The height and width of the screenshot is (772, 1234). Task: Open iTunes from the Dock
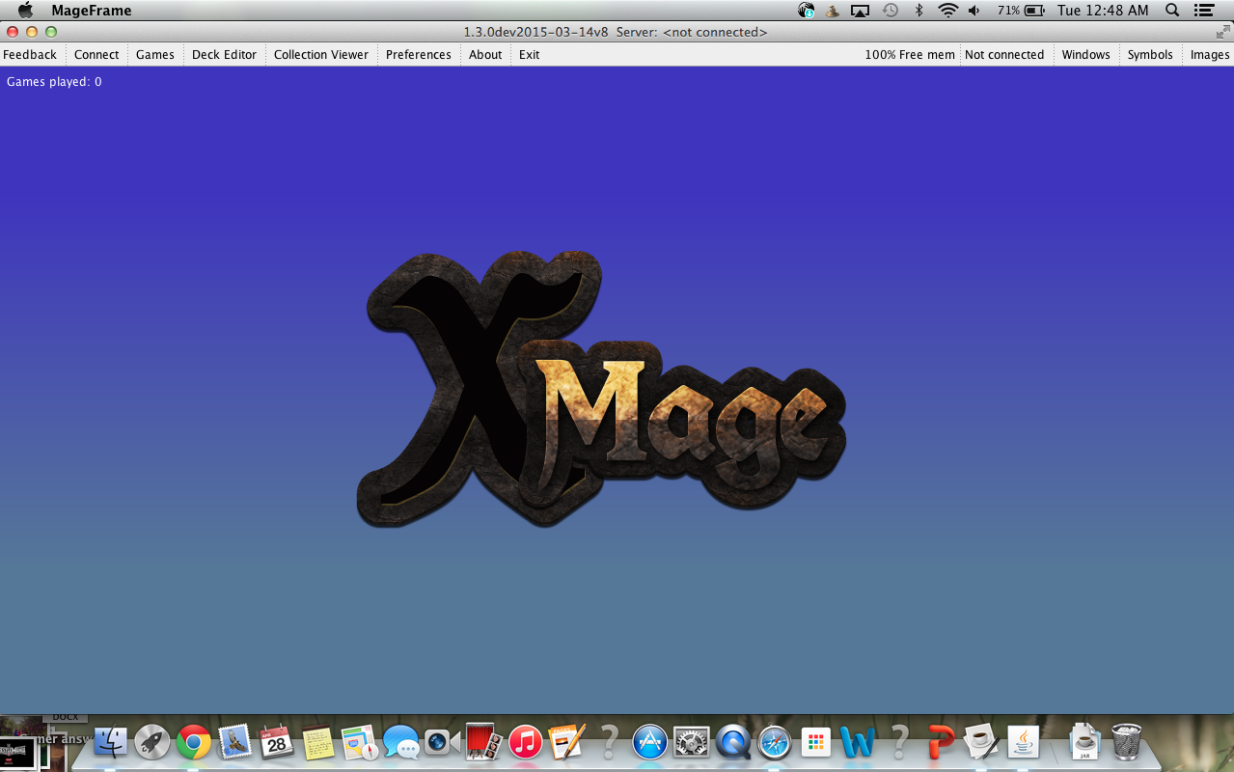[526, 742]
